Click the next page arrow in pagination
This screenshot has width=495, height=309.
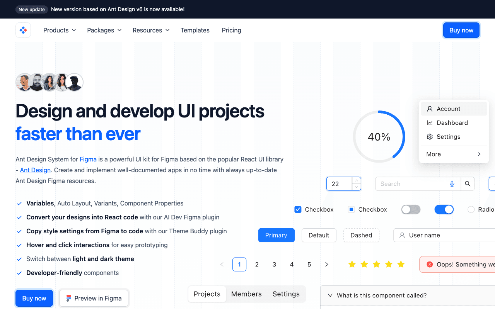point(327,265)
